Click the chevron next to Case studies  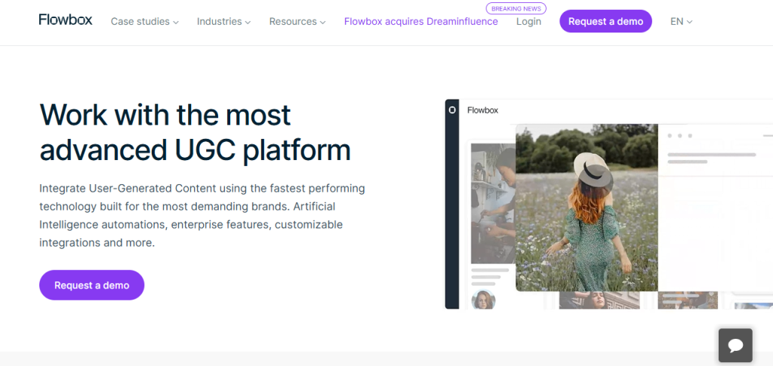(x=176, y=23)
